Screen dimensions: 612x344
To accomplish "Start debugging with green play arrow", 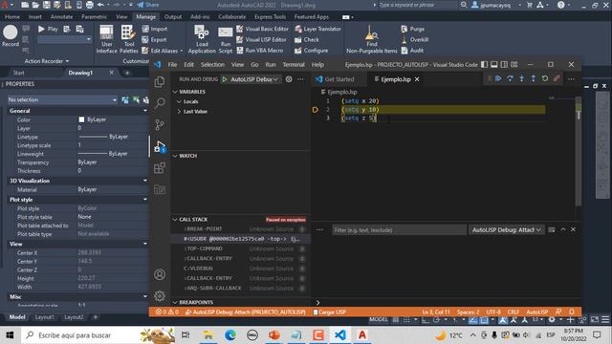I will 225,79.
